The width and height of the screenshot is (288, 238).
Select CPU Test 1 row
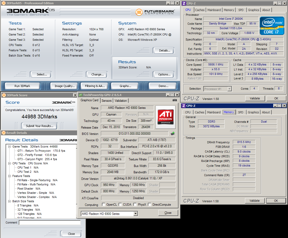pyautogui.click(x=28, y=168)
